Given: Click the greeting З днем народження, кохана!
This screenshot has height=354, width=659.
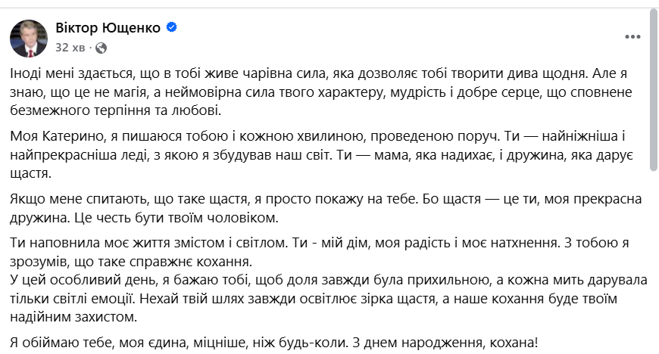Looking at the screenshot, I should [445, 342].
